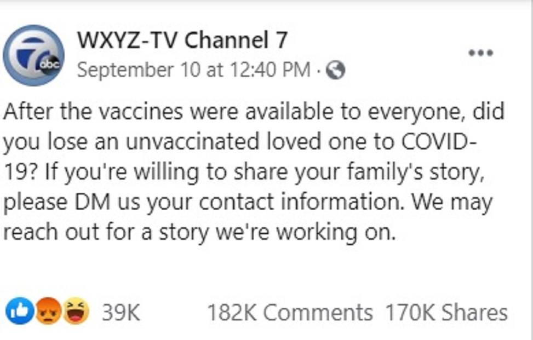Open the WXYZ-TV Channel 7 profile picture
Viewport: 533px width, 340px height.
click(33, 55)
